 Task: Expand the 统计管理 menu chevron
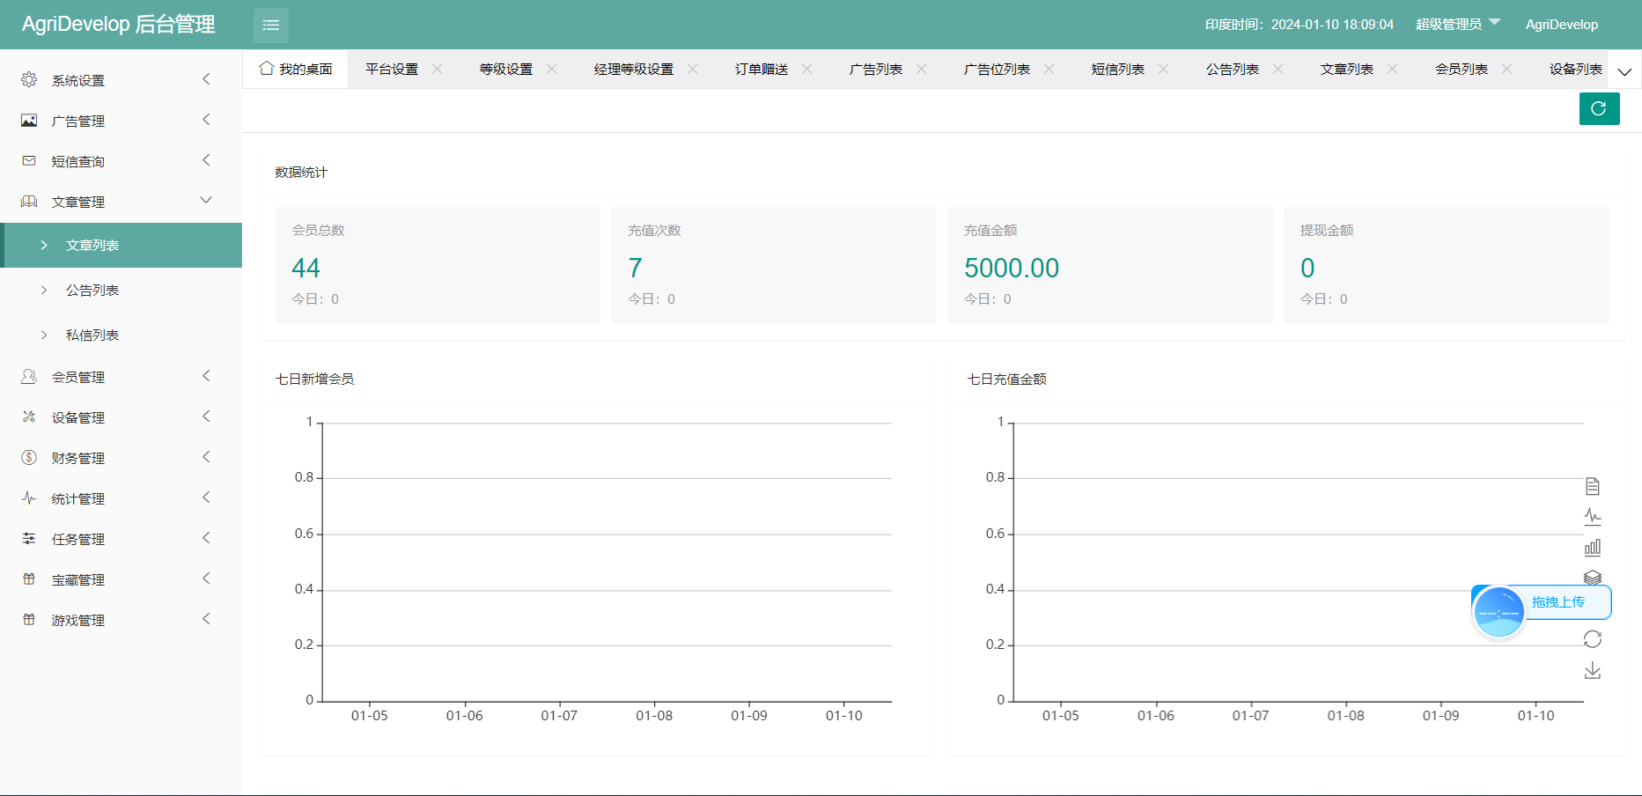pos(206,497)
